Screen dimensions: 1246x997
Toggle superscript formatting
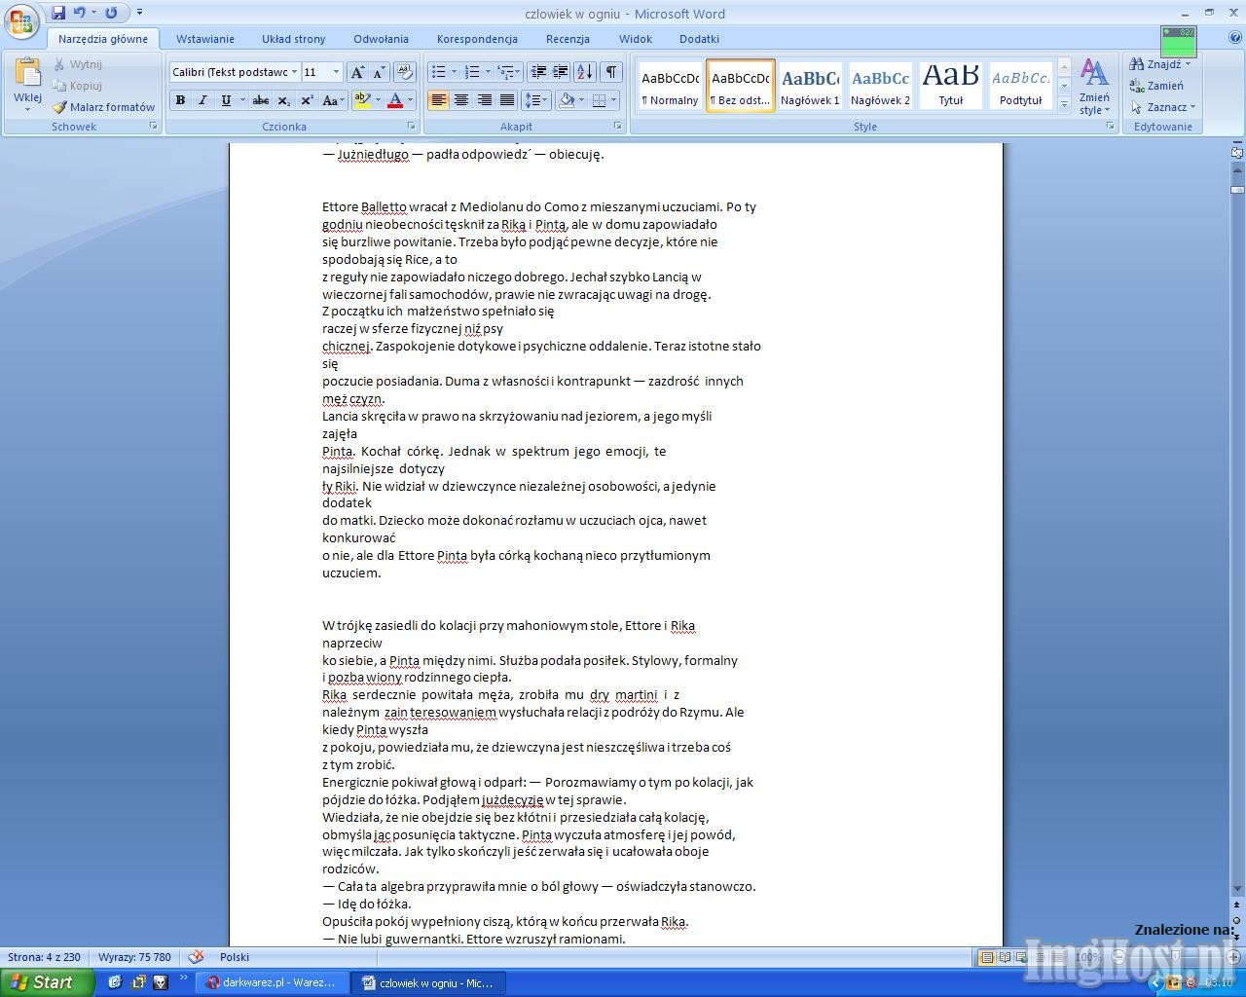click(306, 100)
